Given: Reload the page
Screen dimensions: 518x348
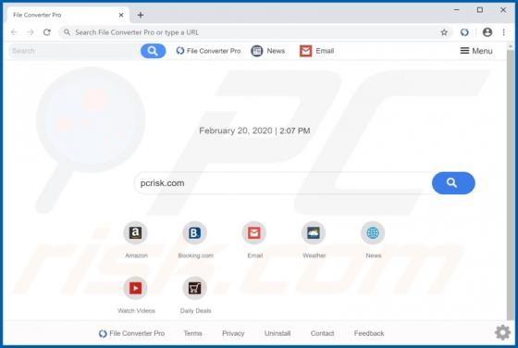Looking at the screenshot, I should point(47,32).
